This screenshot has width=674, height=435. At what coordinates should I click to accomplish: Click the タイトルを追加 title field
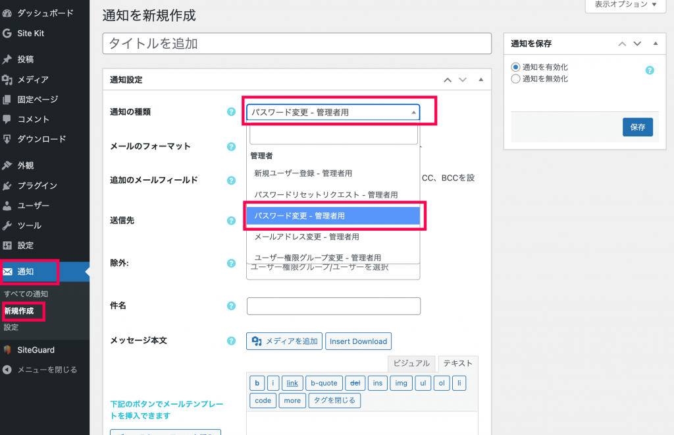297,43
